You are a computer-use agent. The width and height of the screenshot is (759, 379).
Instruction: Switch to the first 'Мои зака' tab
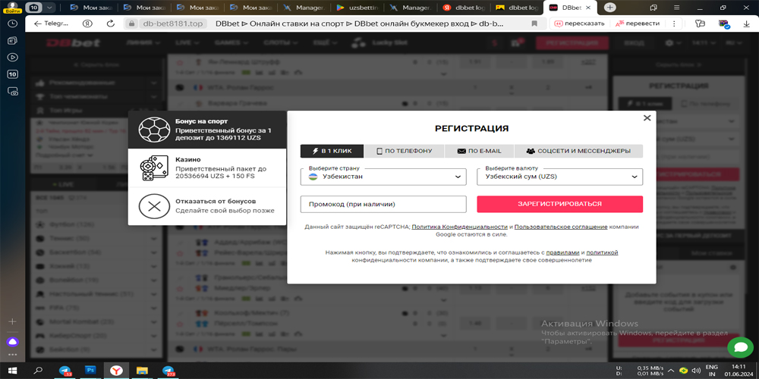[x=90, y=8]
